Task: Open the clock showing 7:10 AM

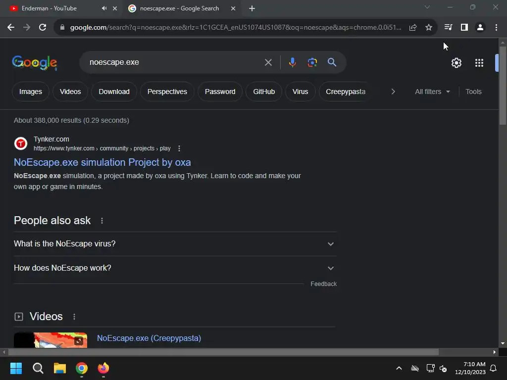Action: [x=470, y=368]
